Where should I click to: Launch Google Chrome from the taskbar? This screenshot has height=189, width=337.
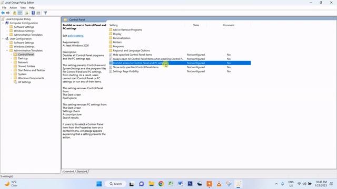(161, 184)
